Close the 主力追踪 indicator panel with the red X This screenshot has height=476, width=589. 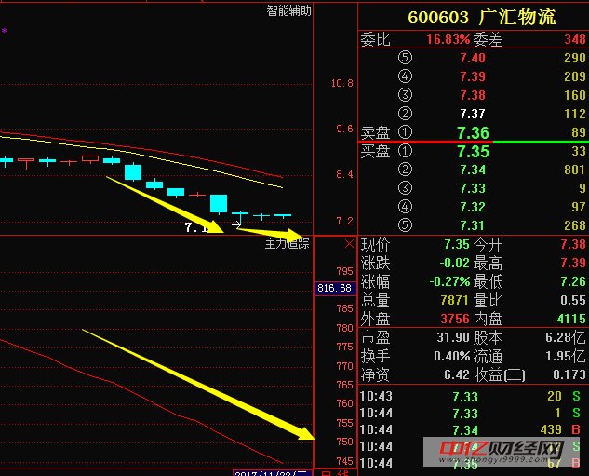(x=349, y=244)
